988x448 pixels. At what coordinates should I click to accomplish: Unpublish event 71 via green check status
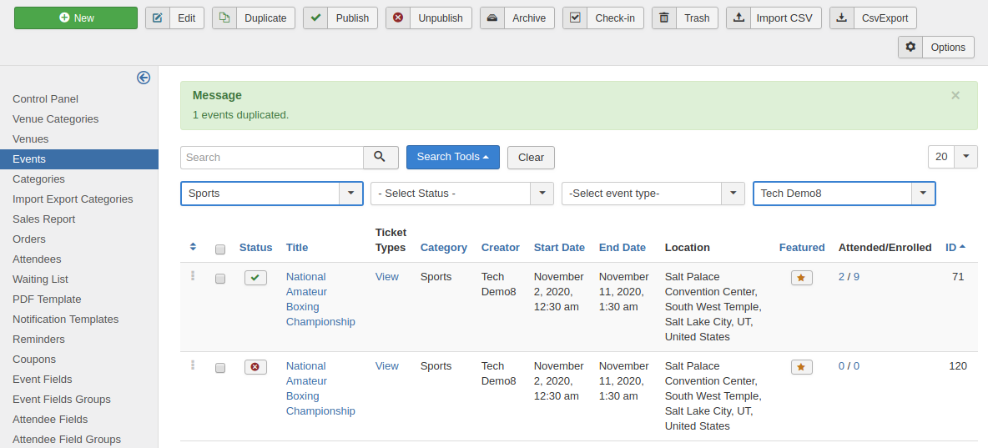tap(255, 278)
